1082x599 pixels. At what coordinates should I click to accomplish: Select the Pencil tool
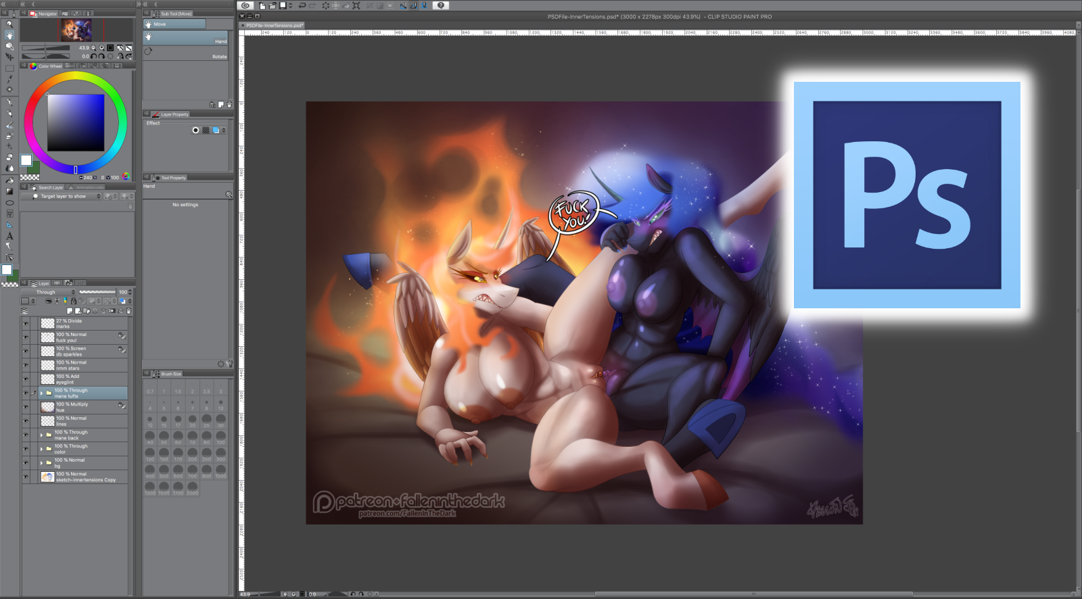pos(9,114)
